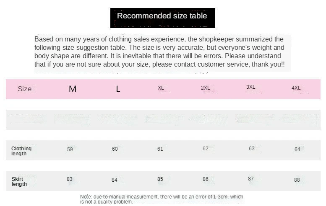
Task: Click the manual measurement error note
Action: 162,199
